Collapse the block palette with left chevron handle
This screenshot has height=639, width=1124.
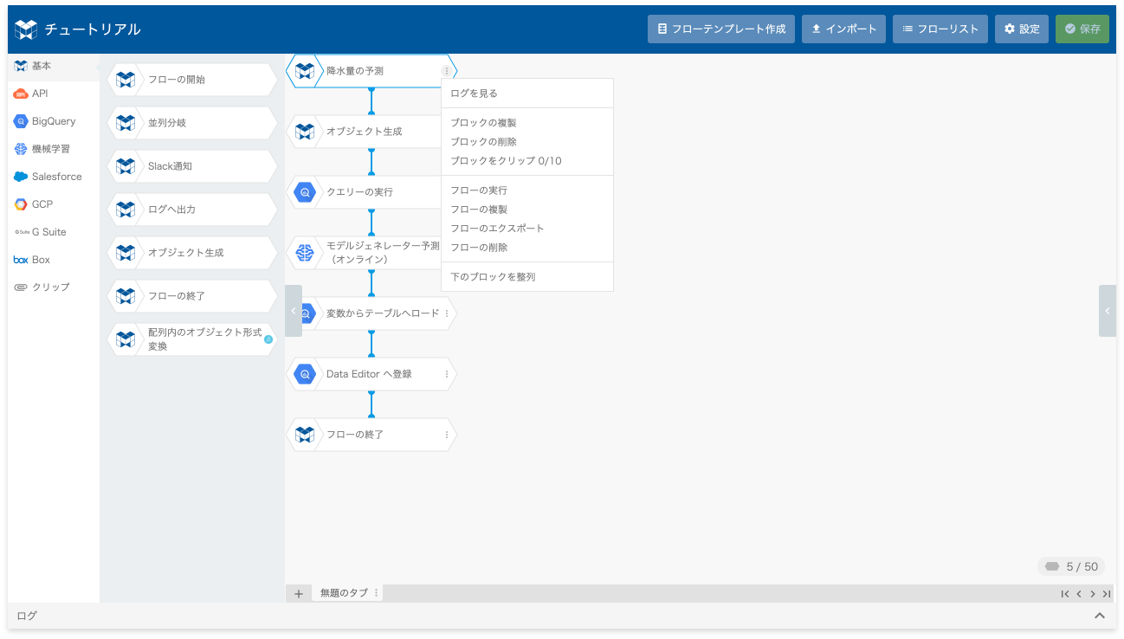pos(294,311)
